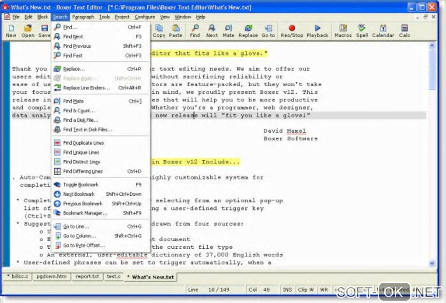Select Next Bookmark menu entry
This screenshot has width=446, height=303.
click(101, 194)
